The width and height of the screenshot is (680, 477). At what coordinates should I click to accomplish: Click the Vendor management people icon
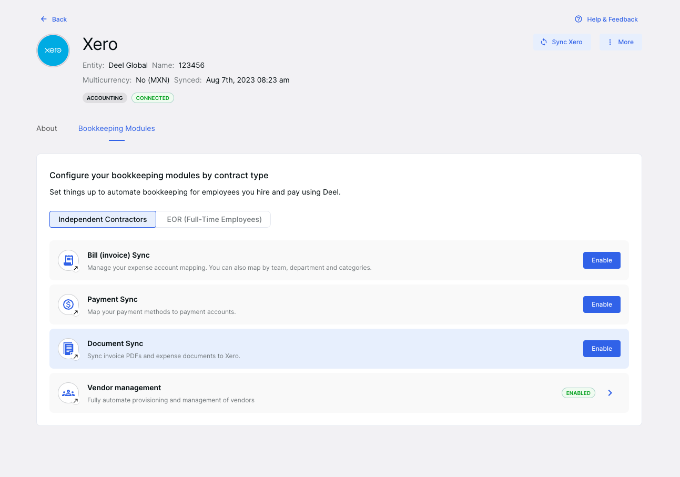[68, 392]
